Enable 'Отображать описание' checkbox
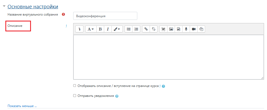The width and height of the screenshot is (267, 110). click(x=75, y=86)
